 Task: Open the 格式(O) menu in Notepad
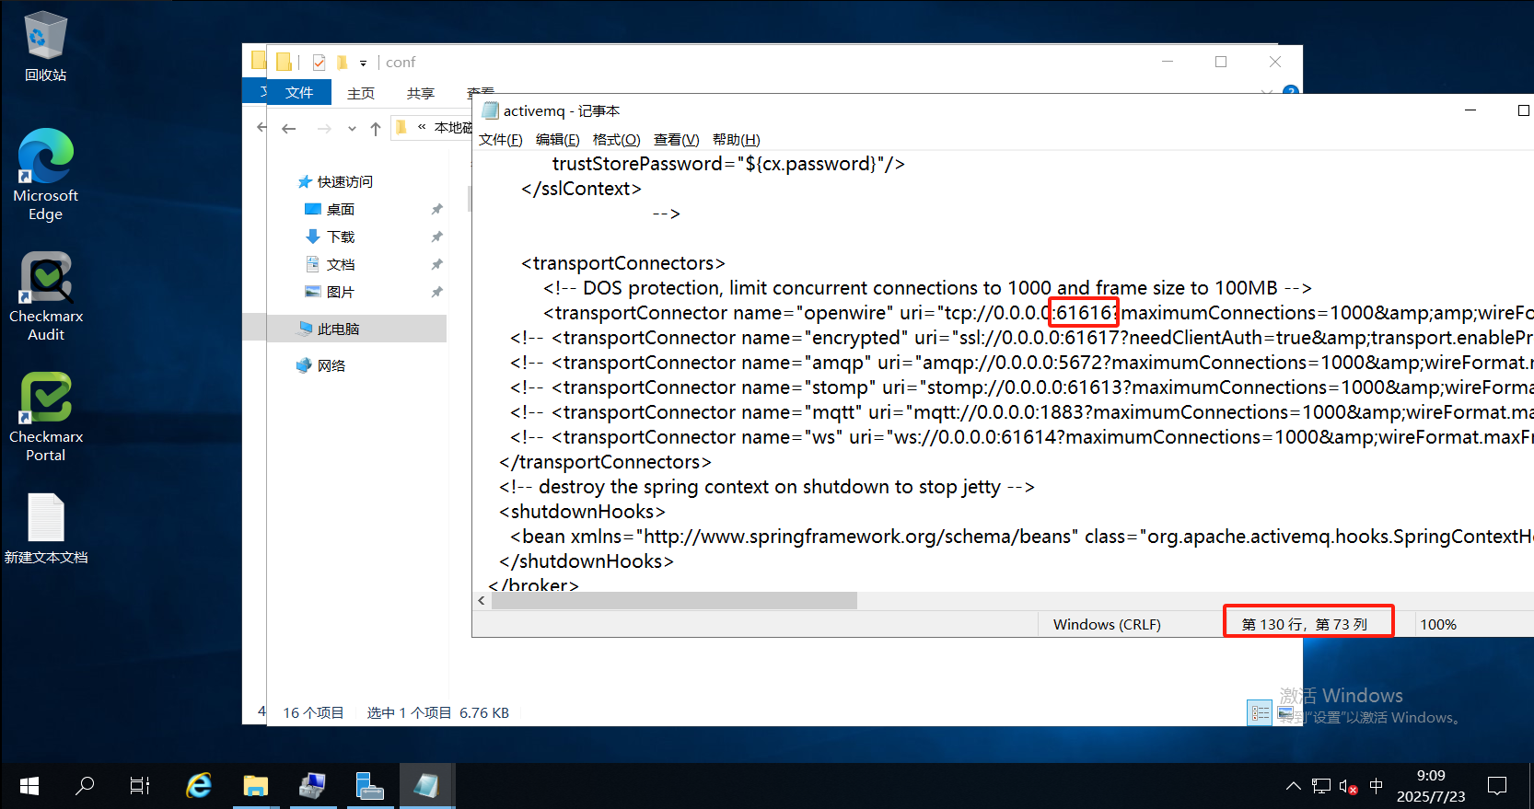616,140
